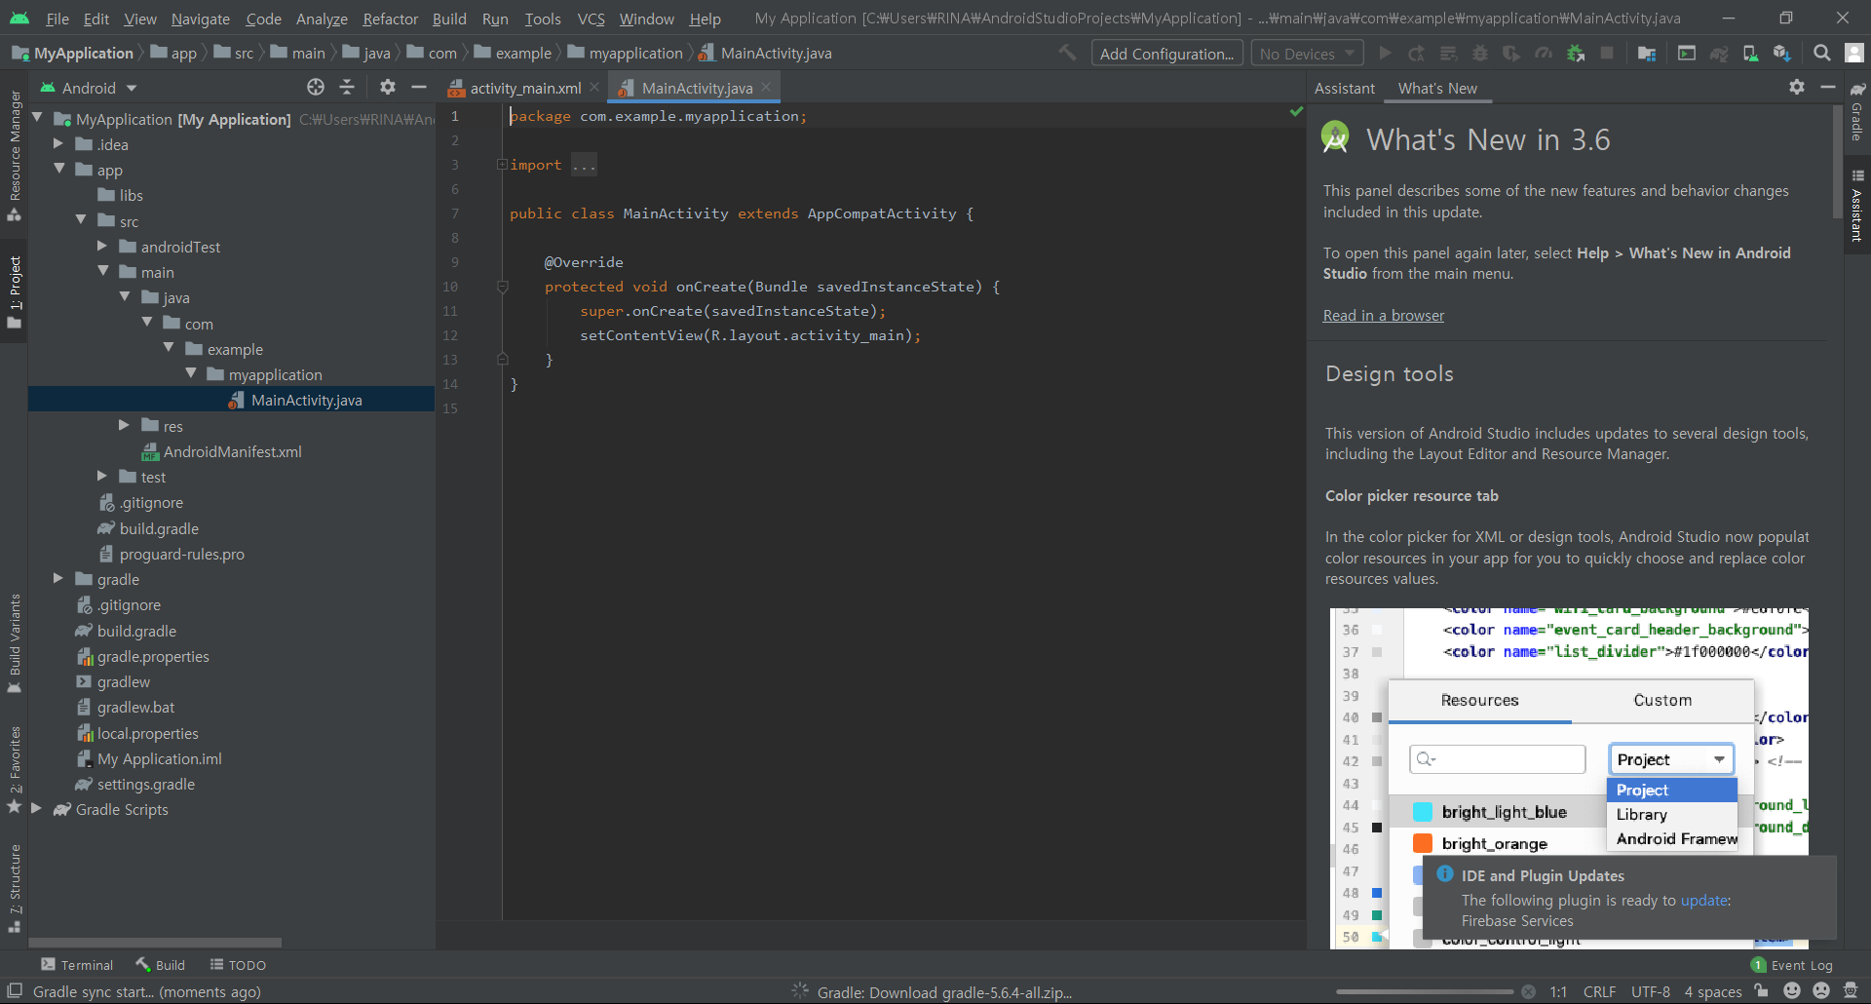Image resolution: width=1871 pixels, height=1004 pixels.
Task: Cancel Gradle download progress with X
Action: [1529, 992]
